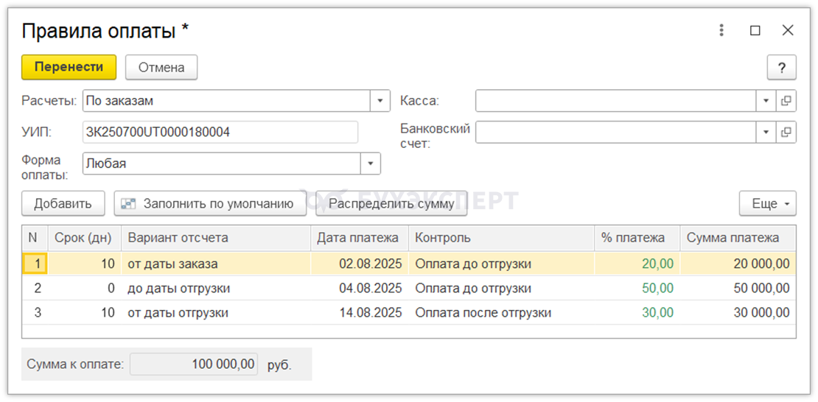Open the Банковский счет dropdown arrow
The image size is (818, 402).
pos(766,133)
